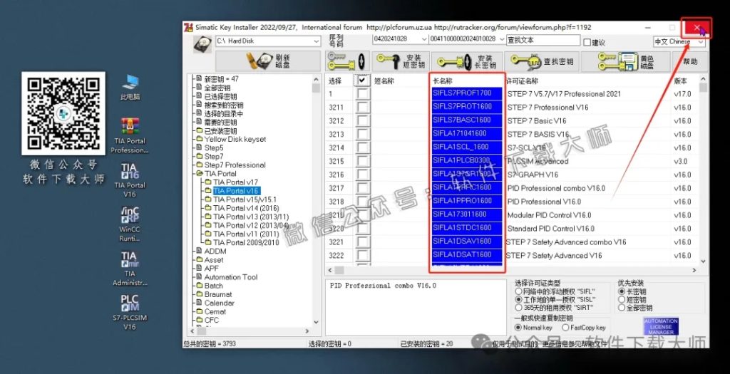Viewport: 730px width, 374px height.
Task: Select the SIFLS7BASC1600 long name cell
Action: [467, 120]
